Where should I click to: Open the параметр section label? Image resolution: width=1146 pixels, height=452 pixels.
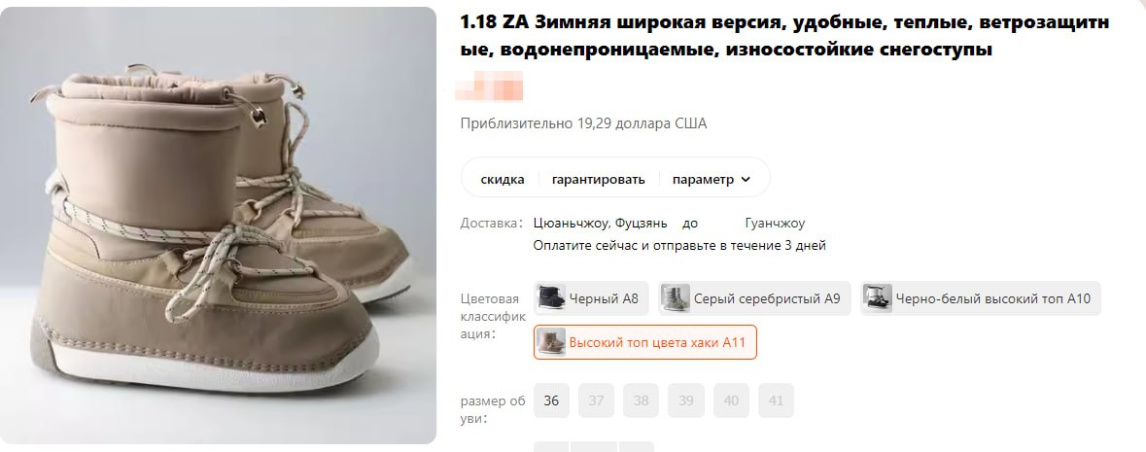pyautogui.click(x=703, y=179)
